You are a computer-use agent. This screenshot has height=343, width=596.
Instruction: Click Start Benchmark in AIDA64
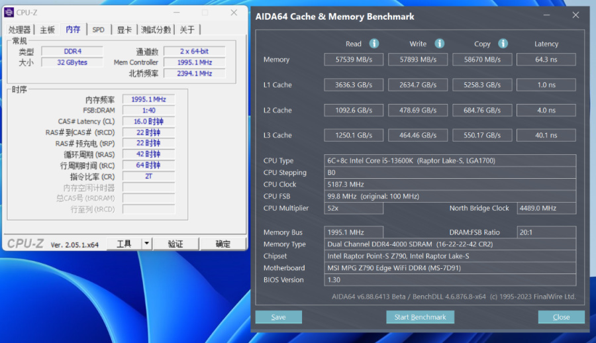click(x=420, y=317)
